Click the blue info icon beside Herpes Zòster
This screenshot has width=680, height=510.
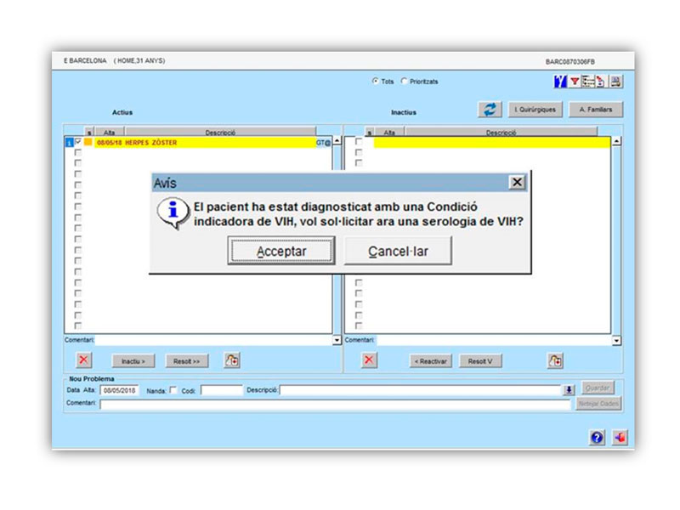click(69, 143)
